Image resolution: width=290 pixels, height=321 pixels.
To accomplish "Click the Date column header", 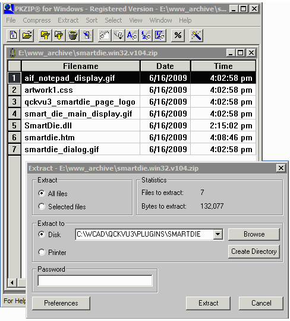I will tap(165, 66).
